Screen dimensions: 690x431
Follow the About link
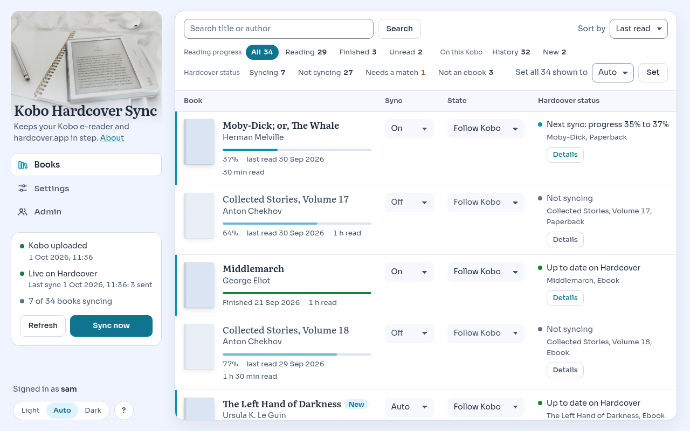[112, 138]
